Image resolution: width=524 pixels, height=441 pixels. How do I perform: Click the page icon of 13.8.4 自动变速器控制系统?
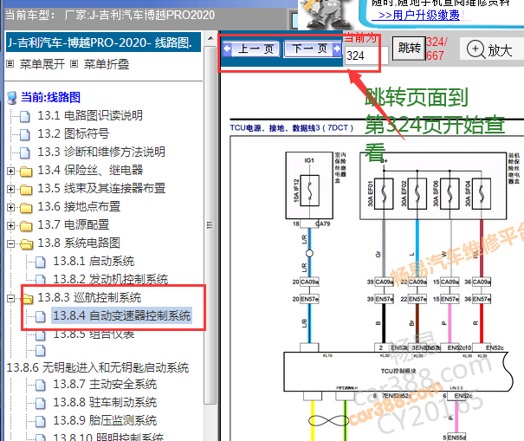tap(41, 316)
